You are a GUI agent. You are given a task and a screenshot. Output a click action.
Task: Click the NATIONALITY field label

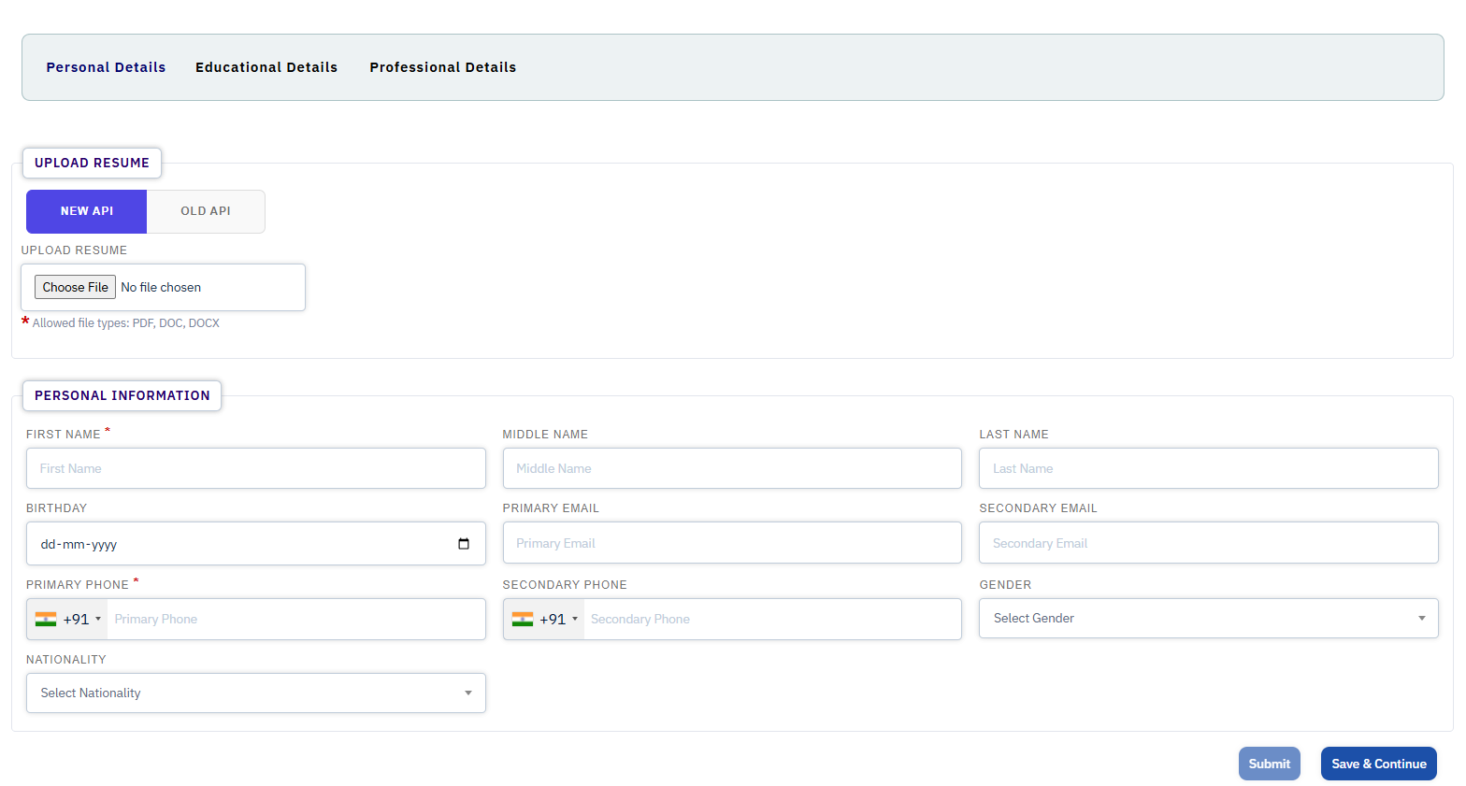(66, 660)
